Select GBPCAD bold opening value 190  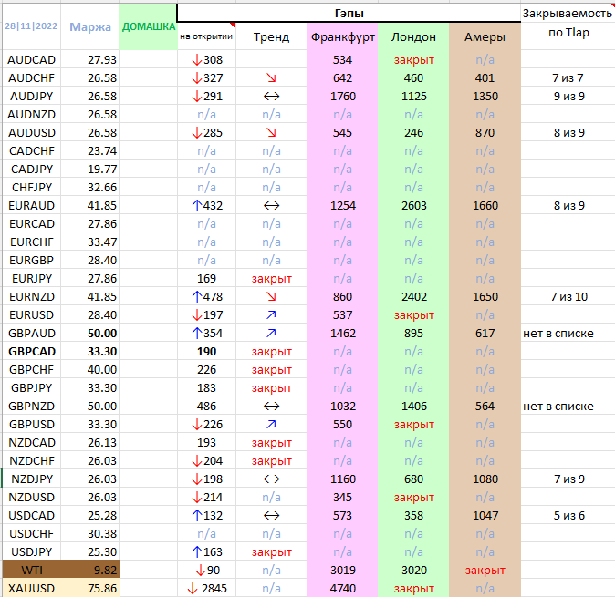pyautogui.click(x=206, y=351)
